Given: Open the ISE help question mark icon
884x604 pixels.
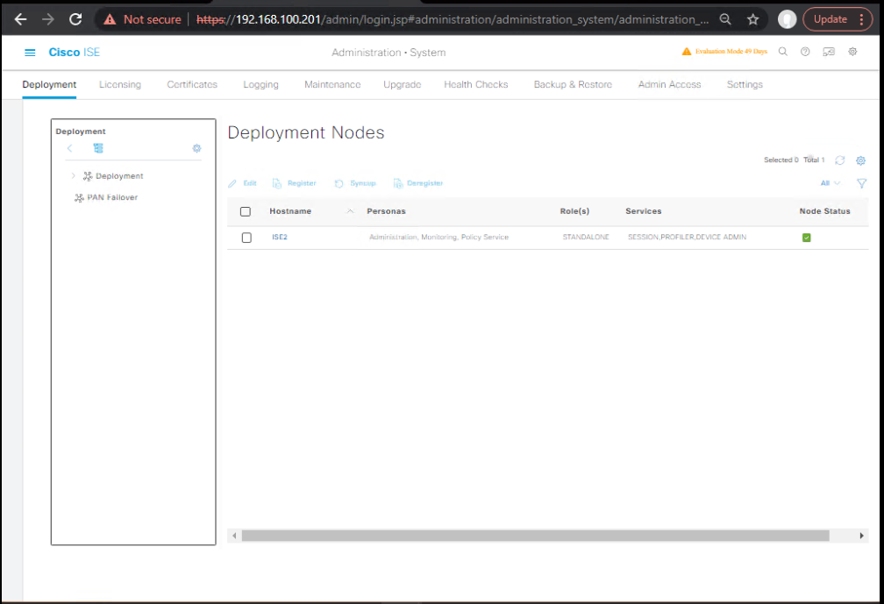Looking at the screenshot, I should click(805, 52).
